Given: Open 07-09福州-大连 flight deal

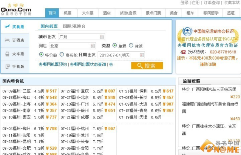Looking at the screenshot, I should [x=133, y=104].
